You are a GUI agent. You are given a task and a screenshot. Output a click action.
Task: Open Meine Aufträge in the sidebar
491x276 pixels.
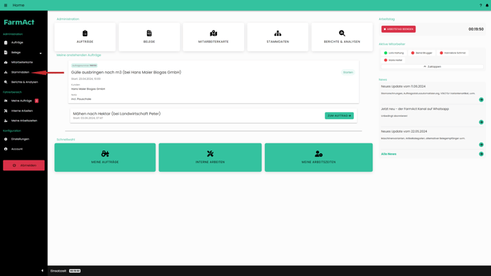click(21, 101)
